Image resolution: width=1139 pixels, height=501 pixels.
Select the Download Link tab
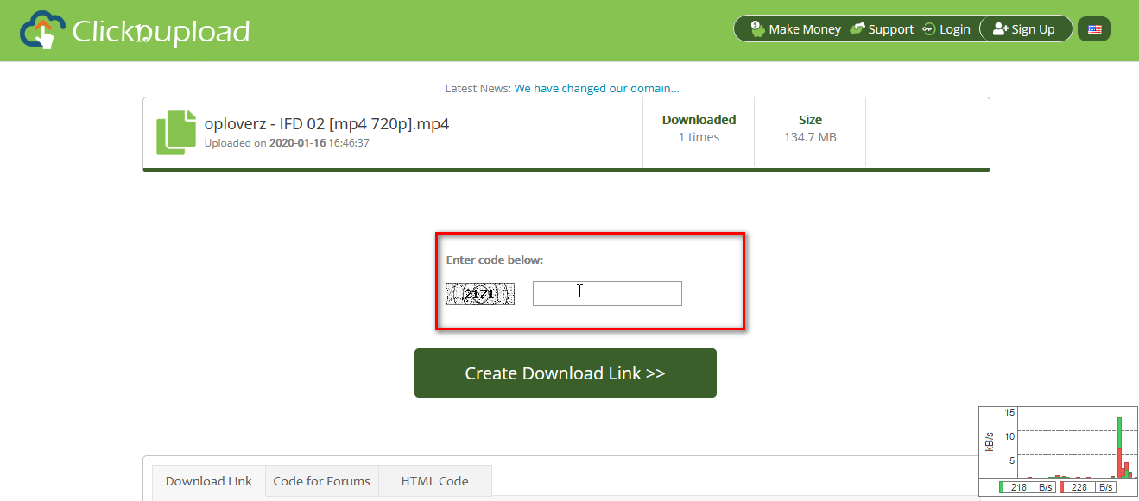(208, 480)
